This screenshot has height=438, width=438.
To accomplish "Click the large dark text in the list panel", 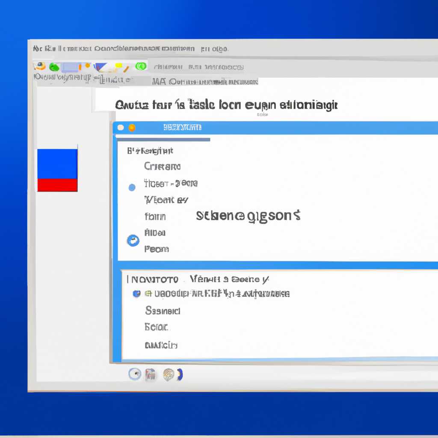I will tap(248, 216).
